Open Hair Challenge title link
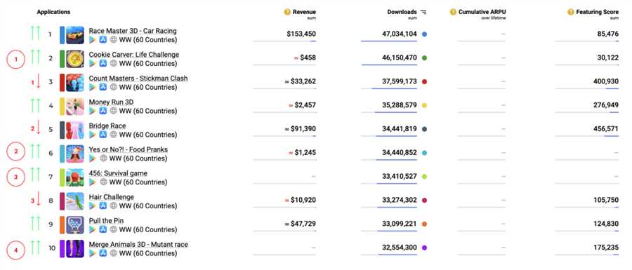This screenshot has width=632, height=270. [111, 197]
